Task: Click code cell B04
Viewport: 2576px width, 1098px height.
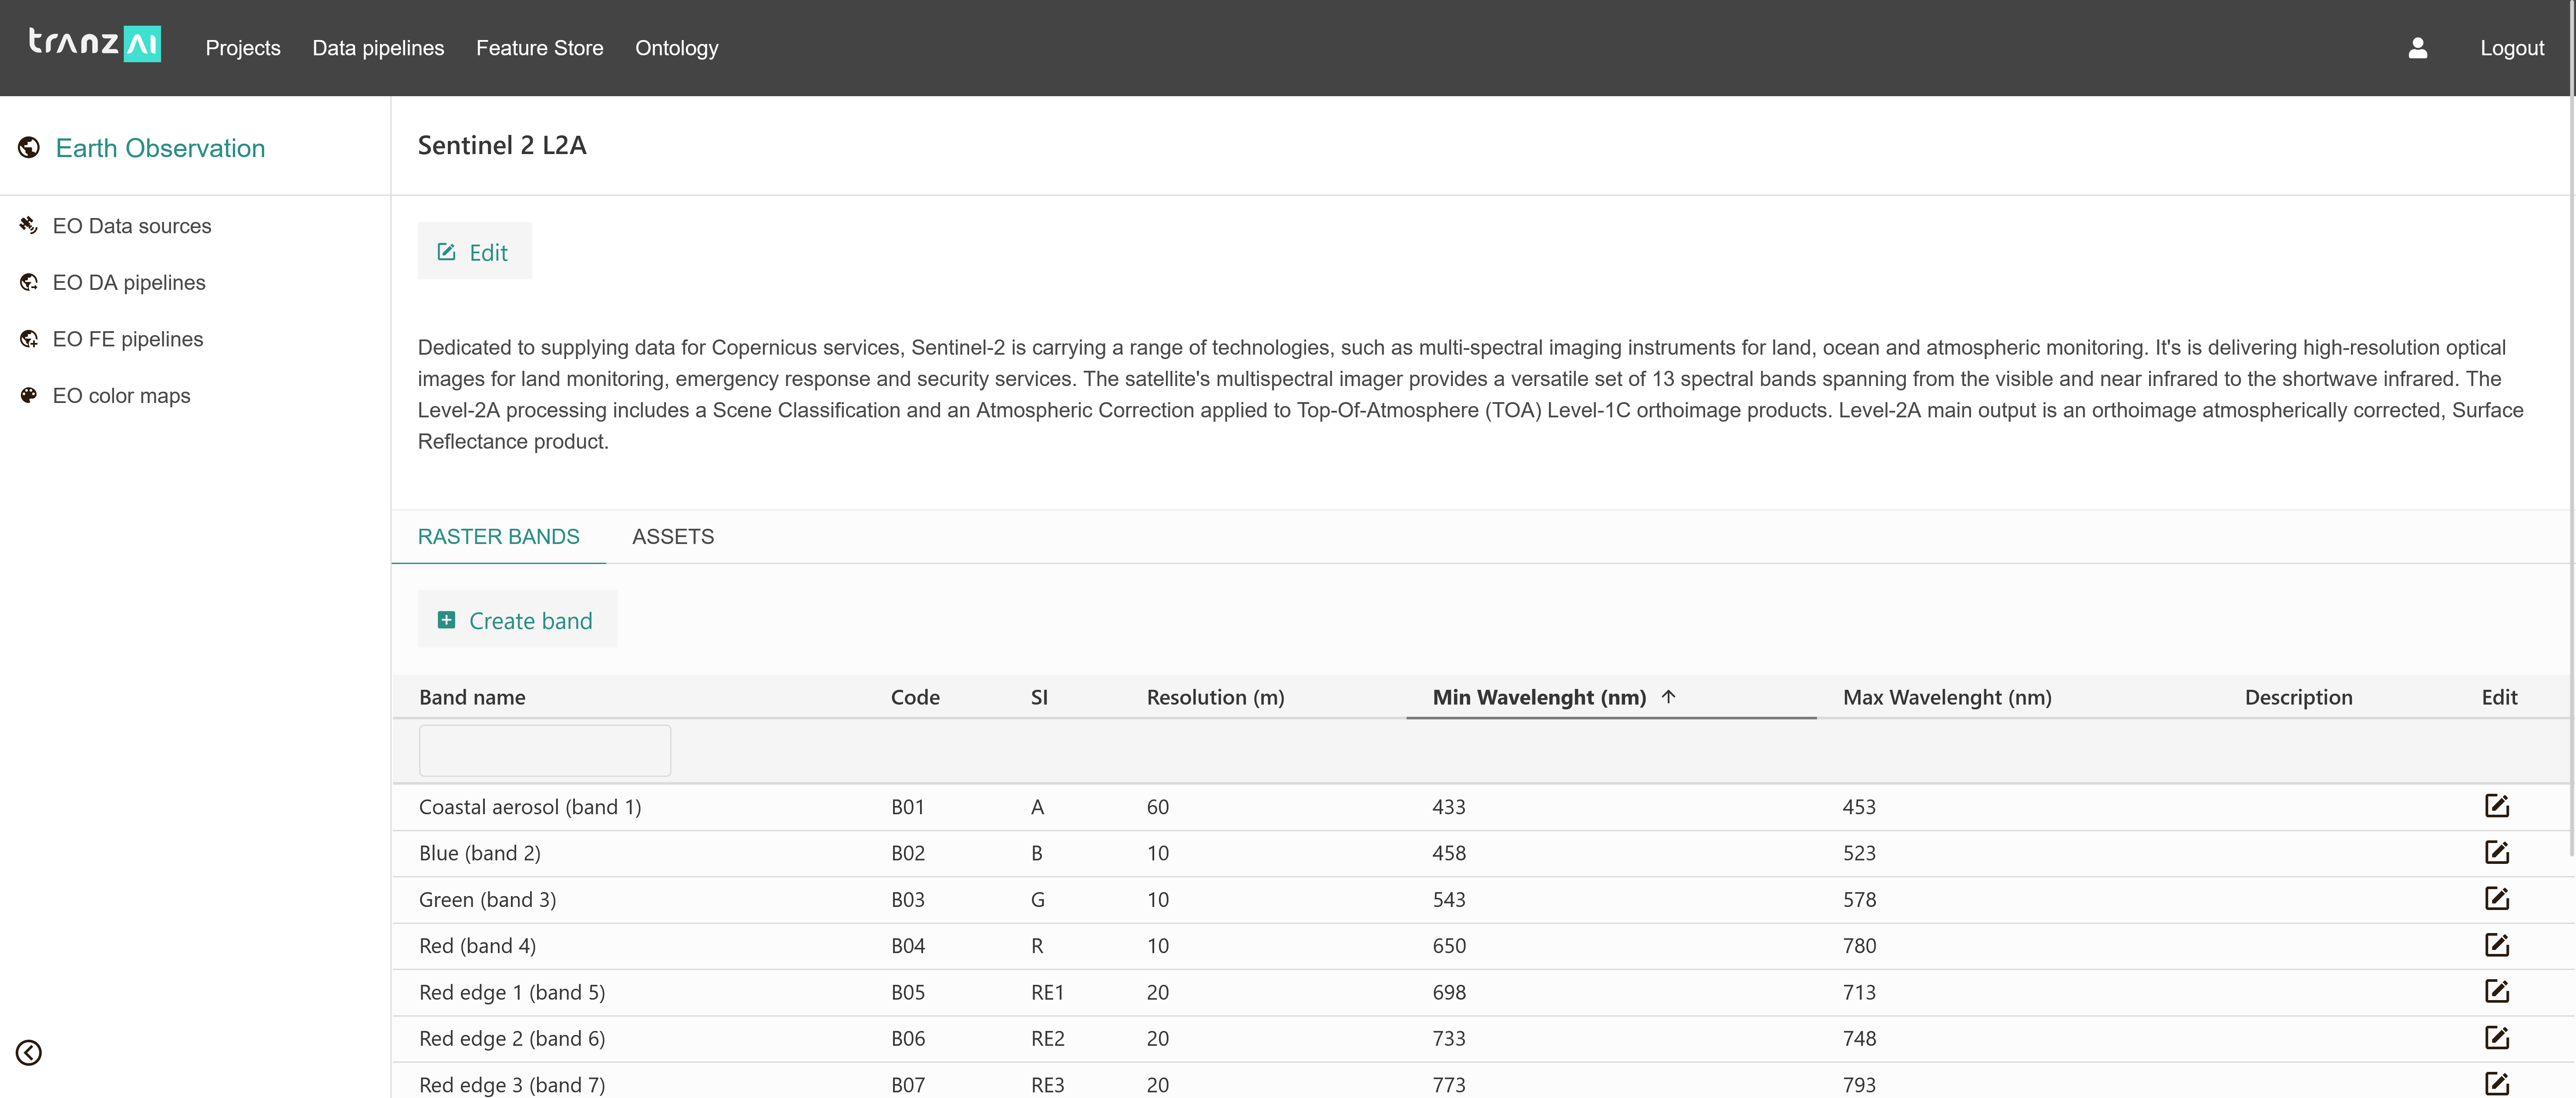Action: click(908, 946)
